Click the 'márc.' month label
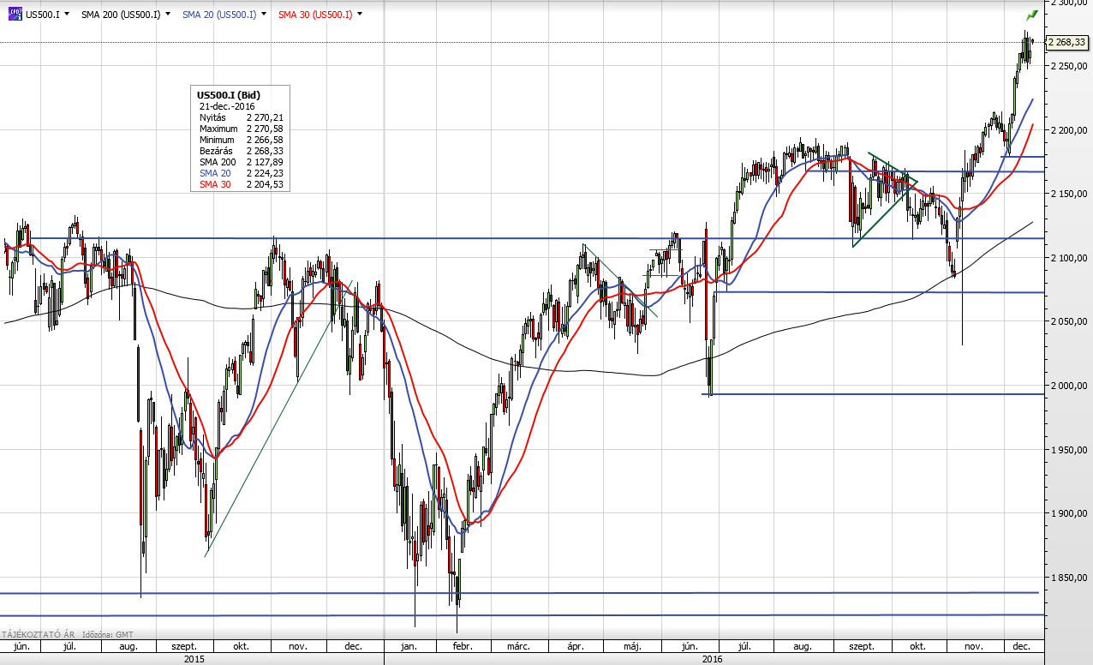Image resolution: width=1093 pixels, height=665 pixels. (x=518, y=645)
